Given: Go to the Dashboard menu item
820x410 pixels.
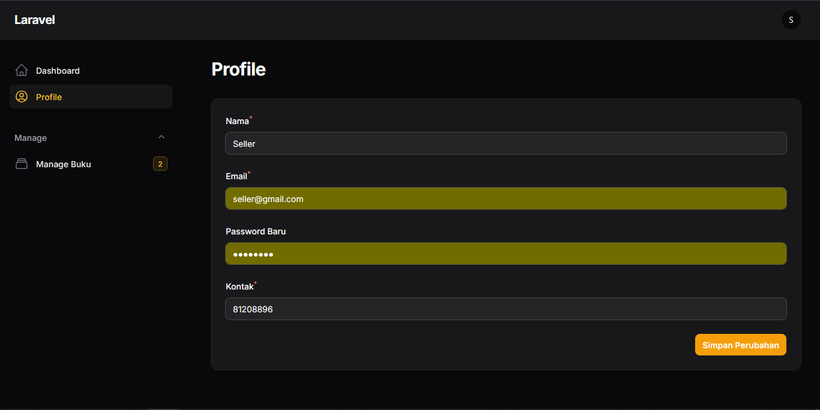Looking at the screenshot, I should coord(58,71).
